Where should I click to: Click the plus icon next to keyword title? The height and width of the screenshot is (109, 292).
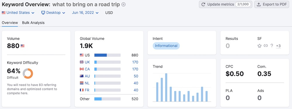click(124, 4)
